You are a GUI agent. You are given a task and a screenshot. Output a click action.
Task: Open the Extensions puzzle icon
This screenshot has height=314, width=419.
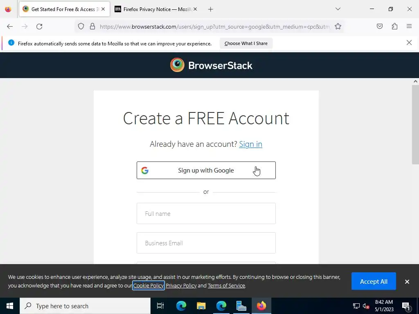(394, 26)
